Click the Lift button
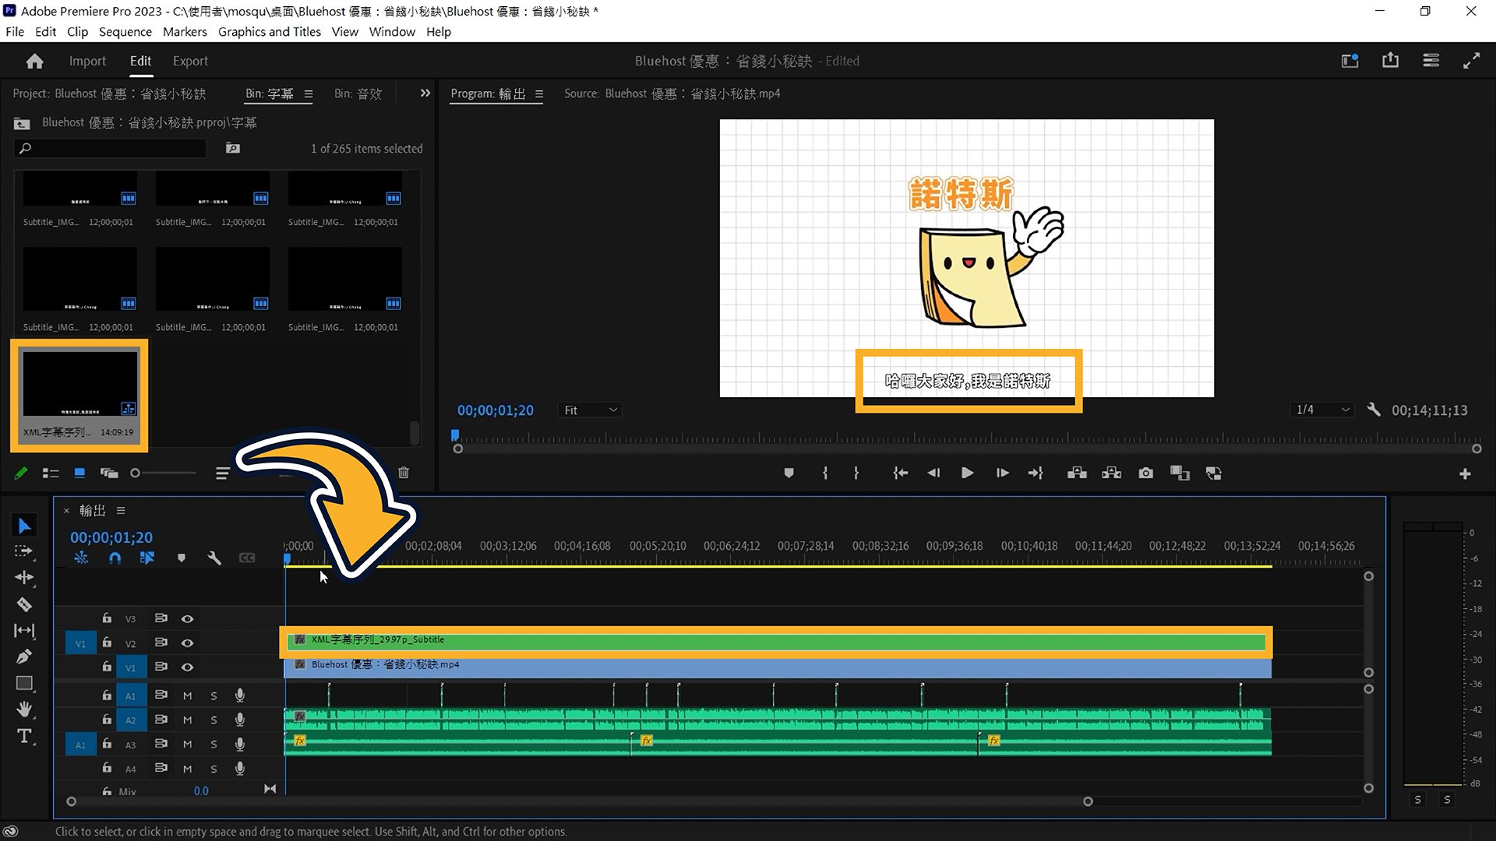Screen dimensions: 1496x841 click(1077, 473)
